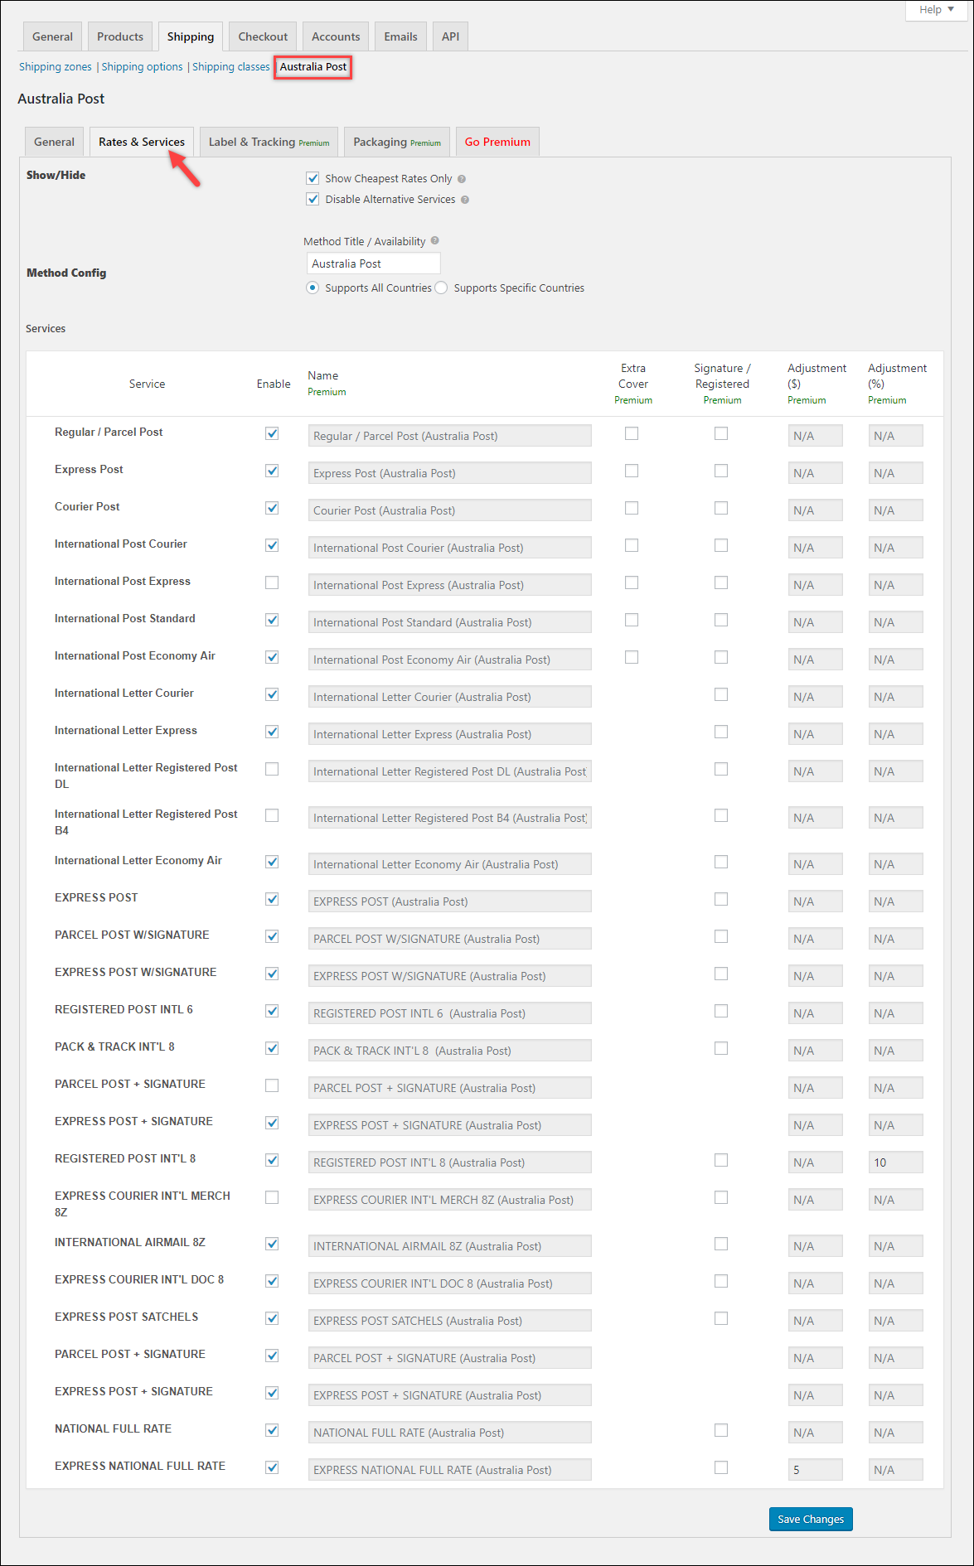
Task: Click the Method Title field with Australia Post
Action: [x=373, y=263]
